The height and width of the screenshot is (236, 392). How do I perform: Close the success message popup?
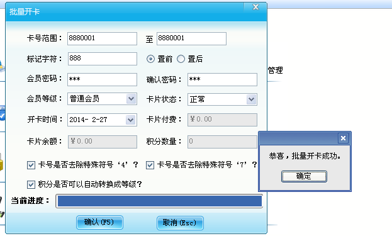(343, 138)
